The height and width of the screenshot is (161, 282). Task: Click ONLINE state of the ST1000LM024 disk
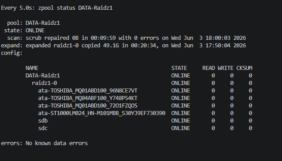(x=181, y=113)
